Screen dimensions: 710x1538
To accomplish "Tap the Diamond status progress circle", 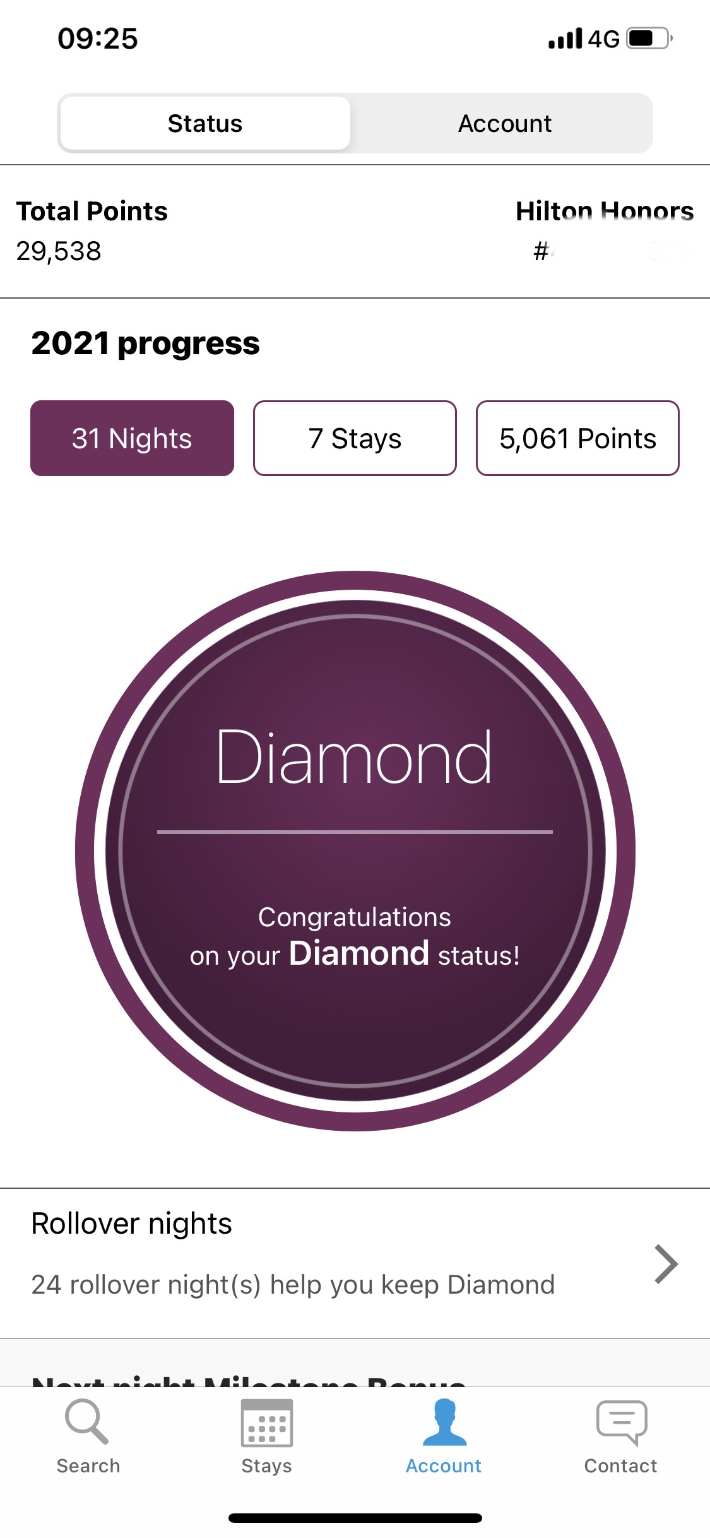I will point(355,851).
